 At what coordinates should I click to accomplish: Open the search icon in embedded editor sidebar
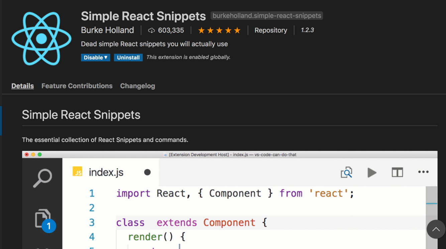(x=43, y=178)
